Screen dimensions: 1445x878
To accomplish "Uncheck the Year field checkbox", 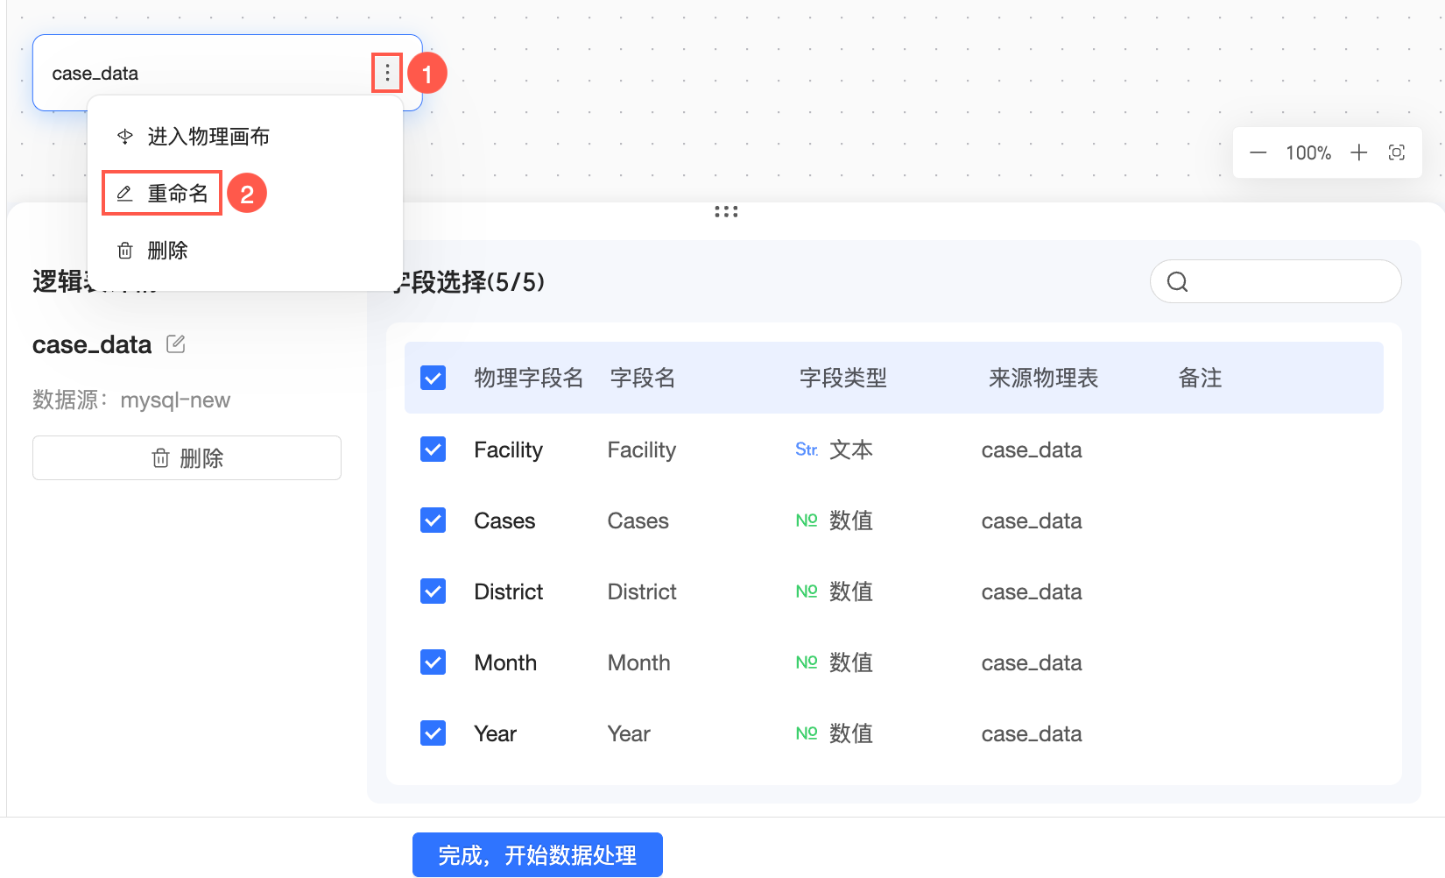I will point(433,733).
